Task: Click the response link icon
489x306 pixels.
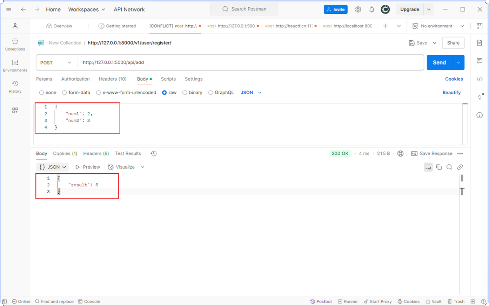Action: (460, 167)
